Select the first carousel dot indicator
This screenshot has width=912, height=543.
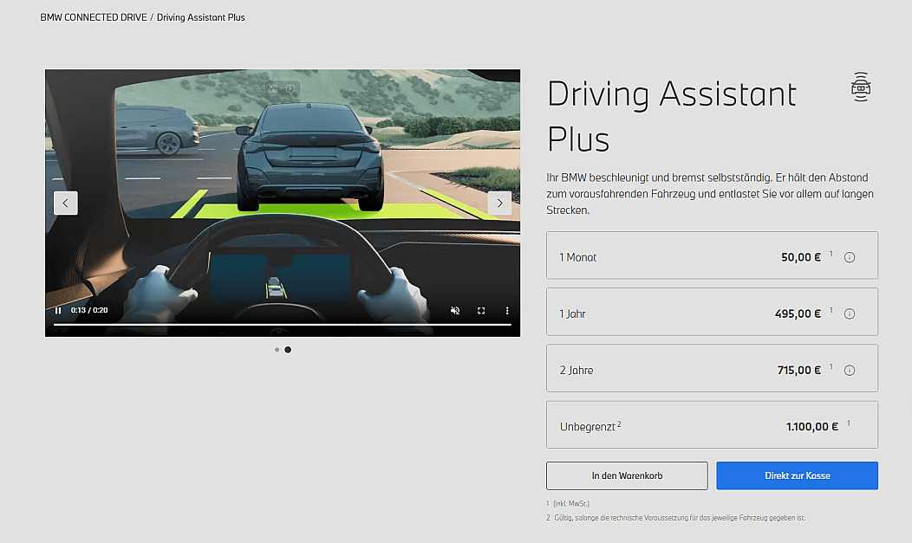[277, 350]
